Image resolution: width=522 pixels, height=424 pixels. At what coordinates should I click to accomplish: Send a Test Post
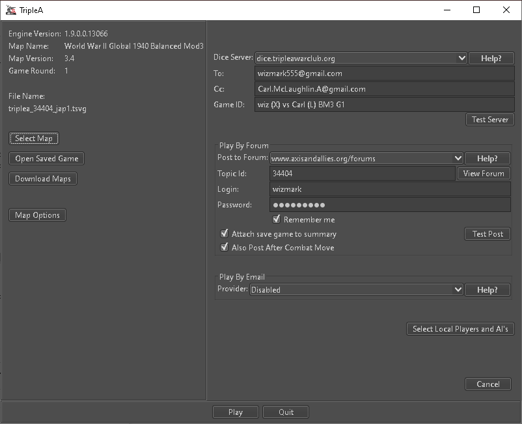(x=488, y=233)
